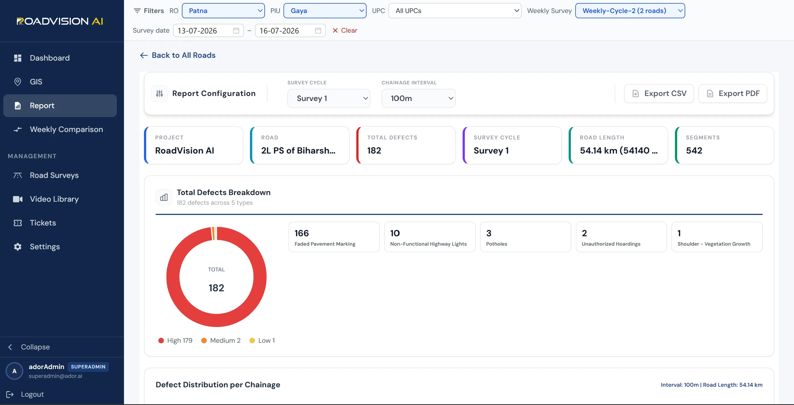Click the Tickets icon in sidebar
This screenshot has height=405, width=794.
point(17,223)
